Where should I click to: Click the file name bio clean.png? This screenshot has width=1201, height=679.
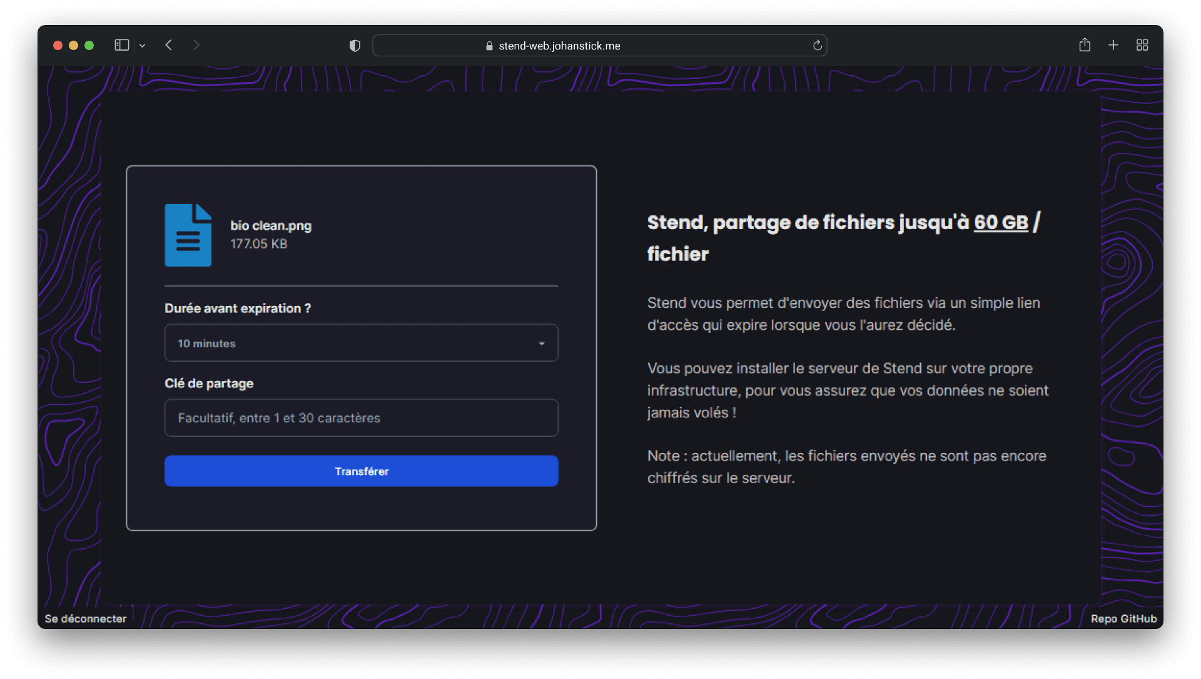point(271,226)
